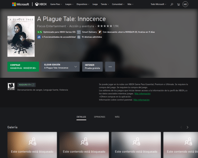Open the shopping cart icon
This screenshot has height=158, width=198.
178,5
